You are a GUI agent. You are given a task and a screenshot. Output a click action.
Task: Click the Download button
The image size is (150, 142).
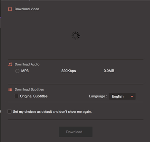tap(76, 132)
